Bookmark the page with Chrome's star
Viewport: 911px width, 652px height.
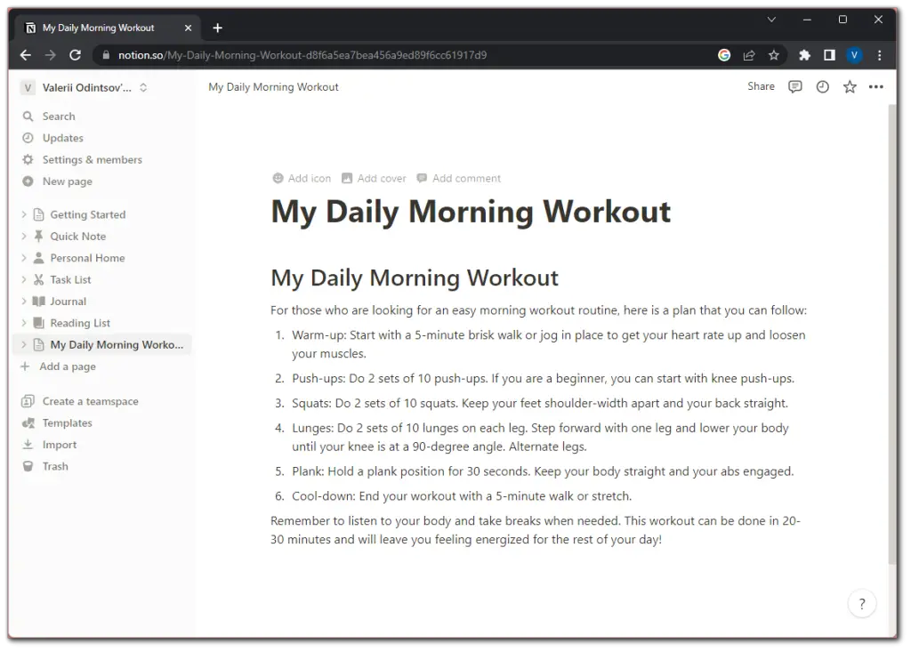click(x=775, y=54)
